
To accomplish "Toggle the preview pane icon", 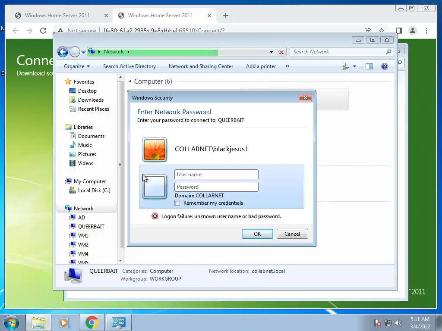I will [x=369, y=66].
